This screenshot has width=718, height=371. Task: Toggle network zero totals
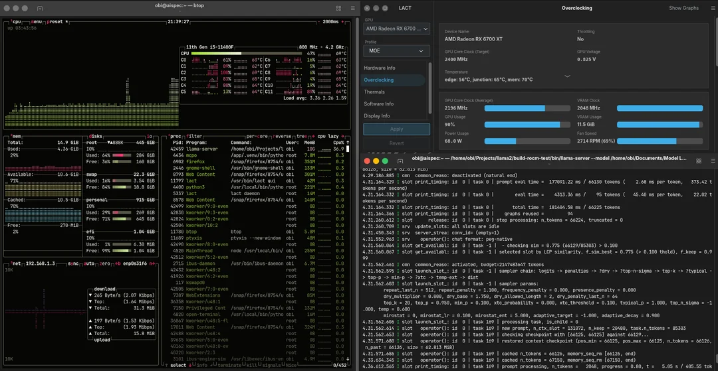pos(106,263)
